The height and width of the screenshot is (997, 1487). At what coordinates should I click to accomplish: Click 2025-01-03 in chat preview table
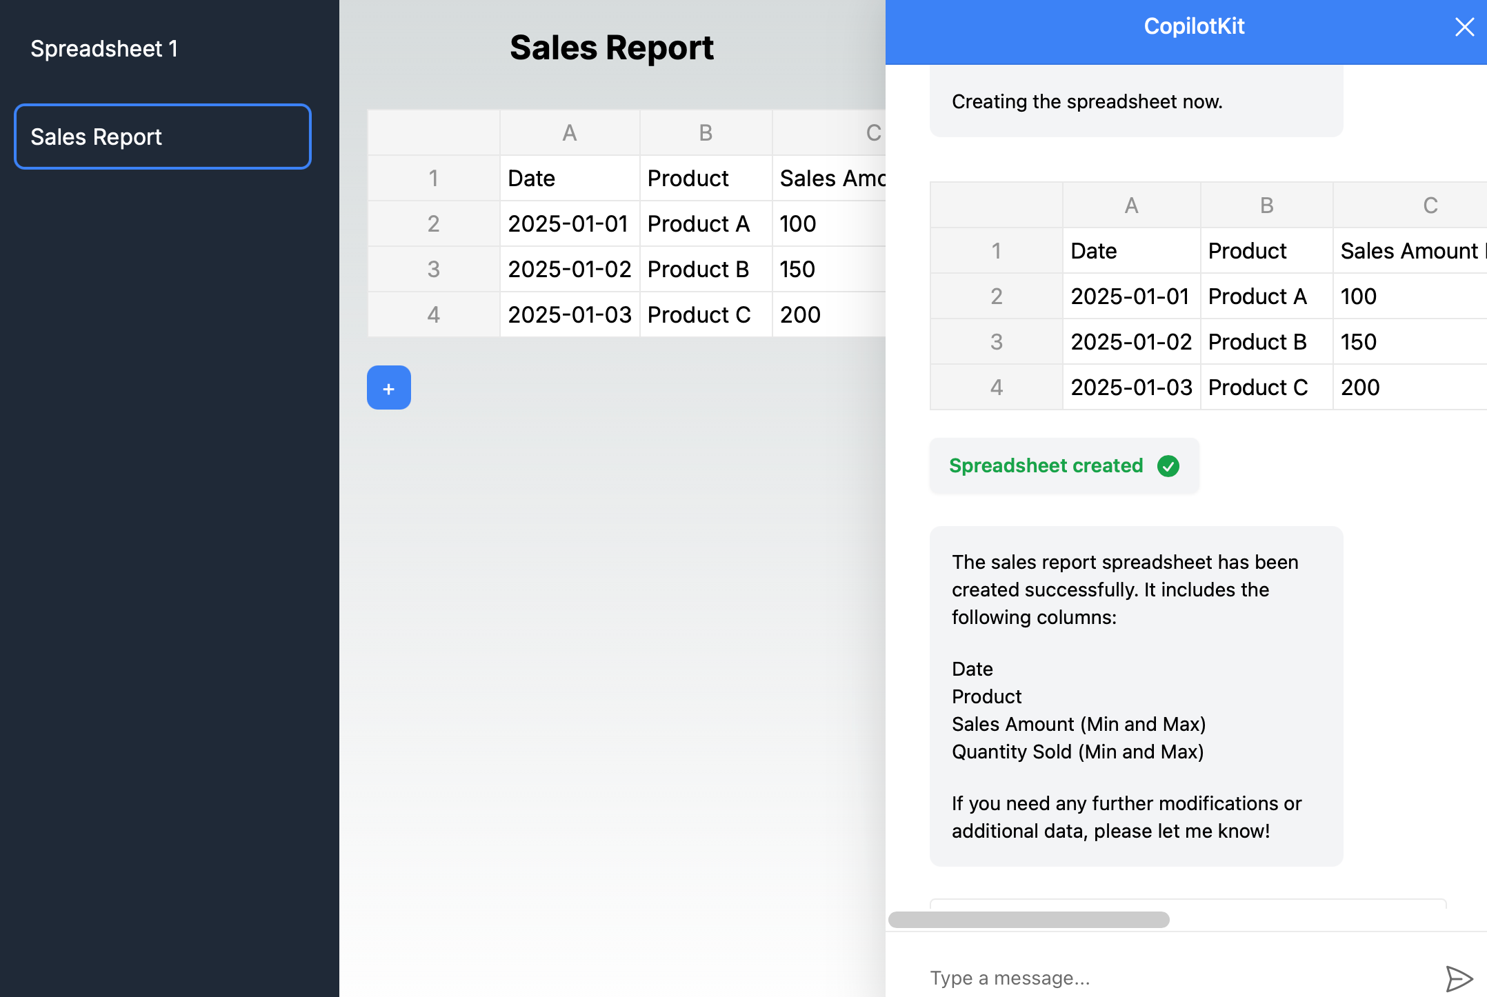coord(1132,387)
